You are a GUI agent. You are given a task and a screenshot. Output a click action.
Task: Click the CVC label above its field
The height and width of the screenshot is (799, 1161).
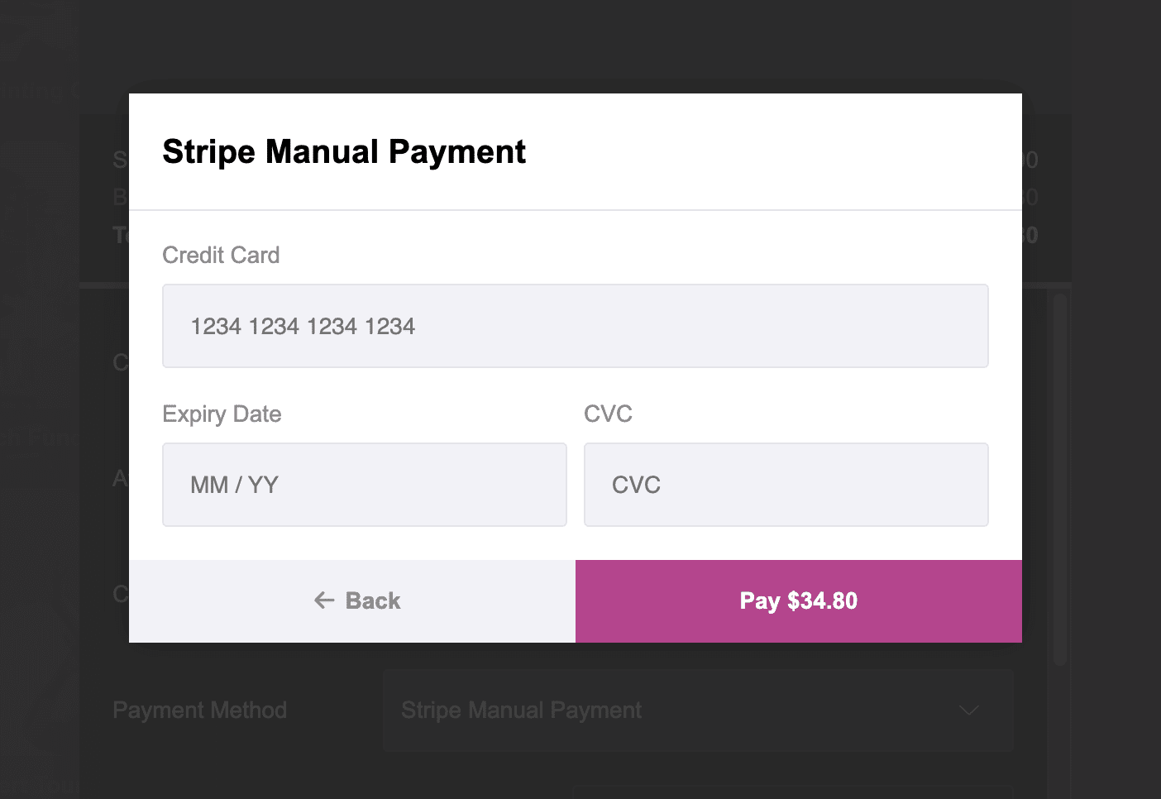pos(609,414)
